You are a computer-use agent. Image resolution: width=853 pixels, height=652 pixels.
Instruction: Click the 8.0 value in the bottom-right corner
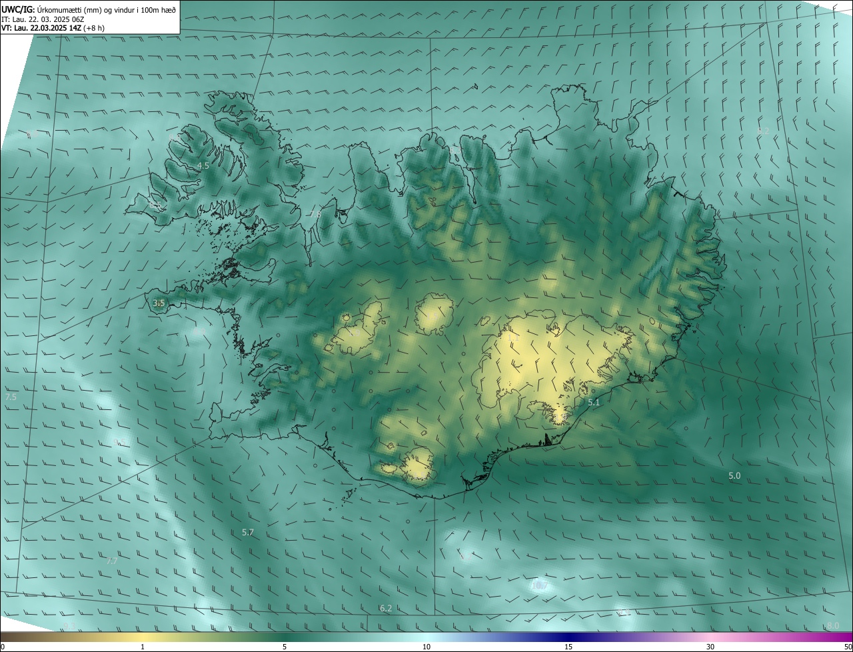[833, 625]
